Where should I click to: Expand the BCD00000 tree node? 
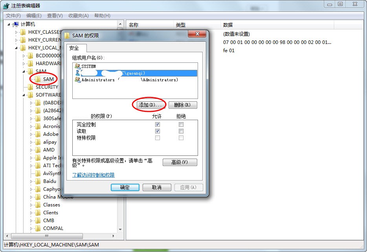click(24, 56)
